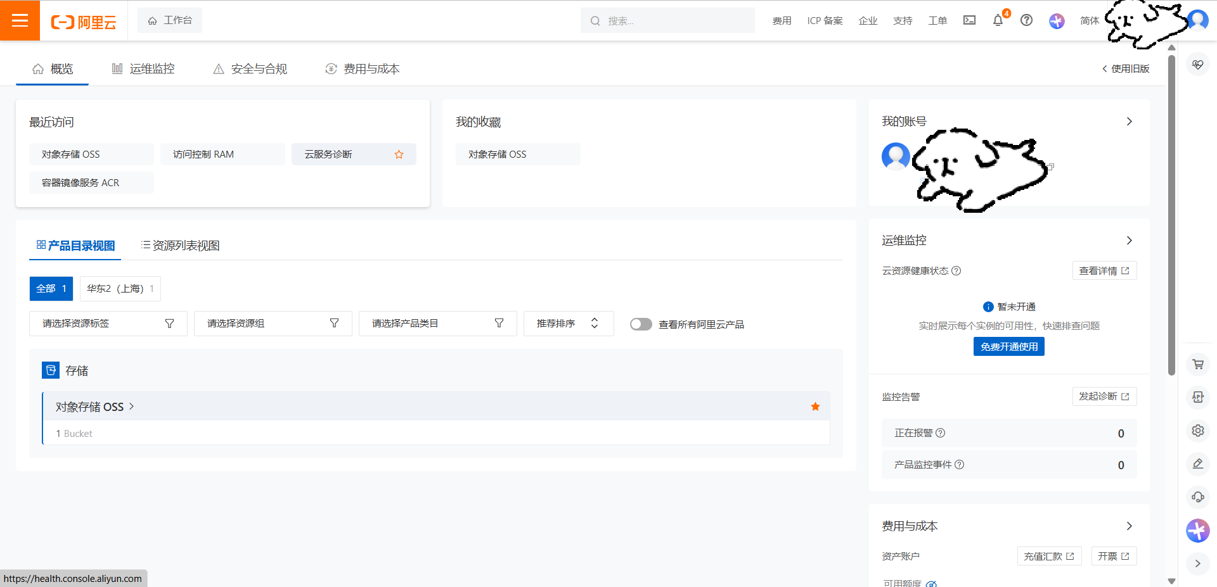
Task: Switch to 费用与成本 tab
Action: (x=363, y=69)
